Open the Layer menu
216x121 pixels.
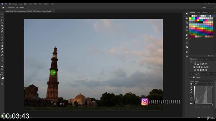[x=20, y=4]
